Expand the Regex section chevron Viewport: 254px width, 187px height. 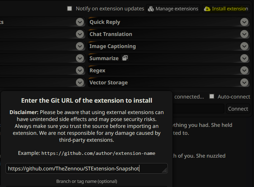[x=244, y=71]
